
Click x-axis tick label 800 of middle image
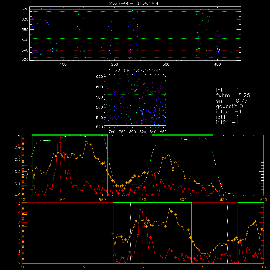click(x=132, y=132)
